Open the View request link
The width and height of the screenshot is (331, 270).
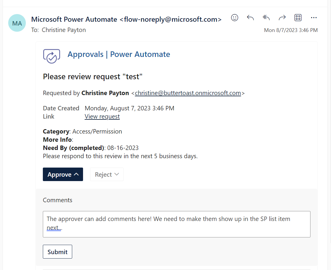click(x=102, y=116)
